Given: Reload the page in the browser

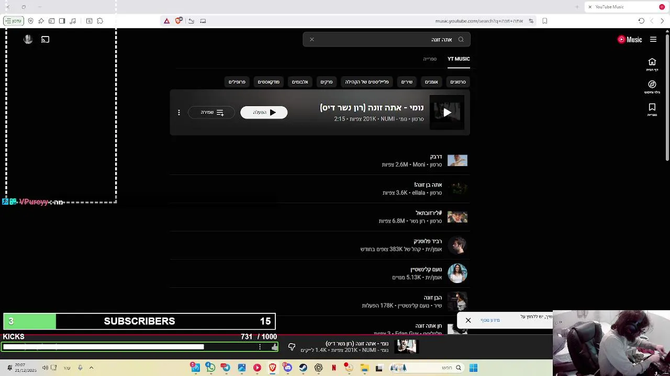Looking at the screenshot, I should 641,21.
